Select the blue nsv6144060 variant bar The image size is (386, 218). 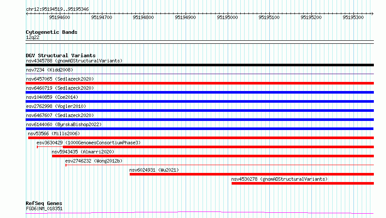pyautogui.click(x=200, y=129)
